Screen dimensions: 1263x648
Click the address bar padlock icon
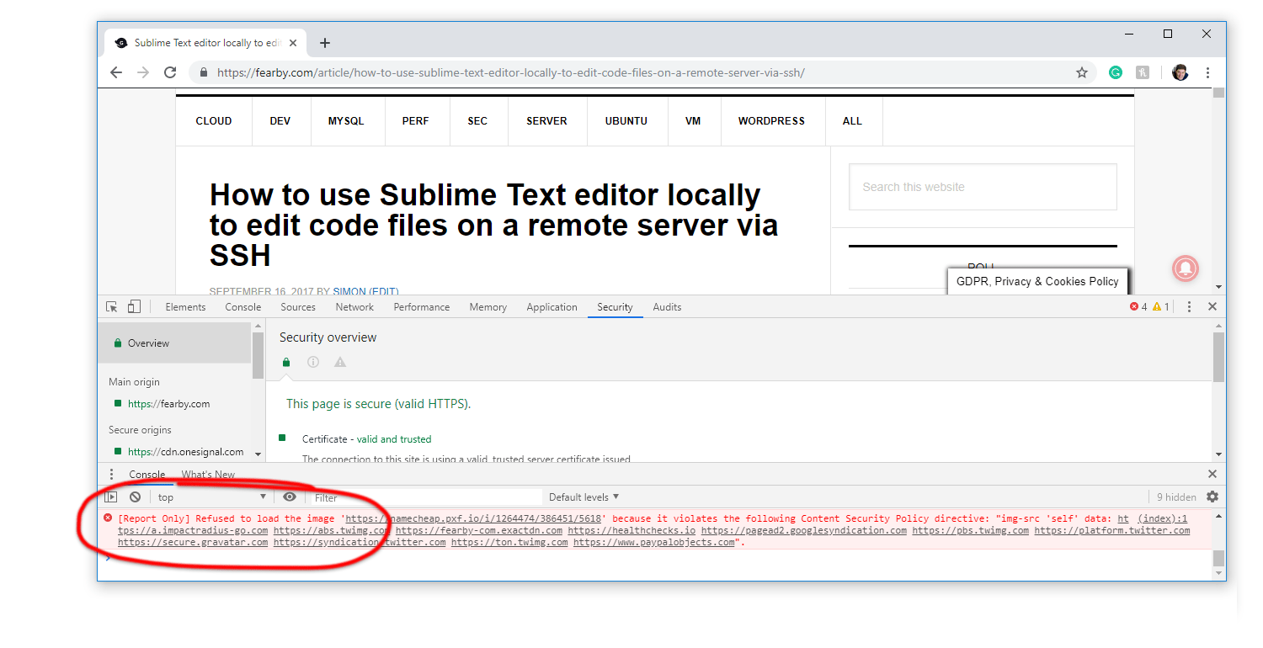coord(203,72)
